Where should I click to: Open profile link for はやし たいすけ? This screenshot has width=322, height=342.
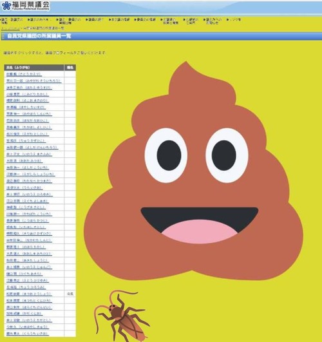tap(26, 108)
